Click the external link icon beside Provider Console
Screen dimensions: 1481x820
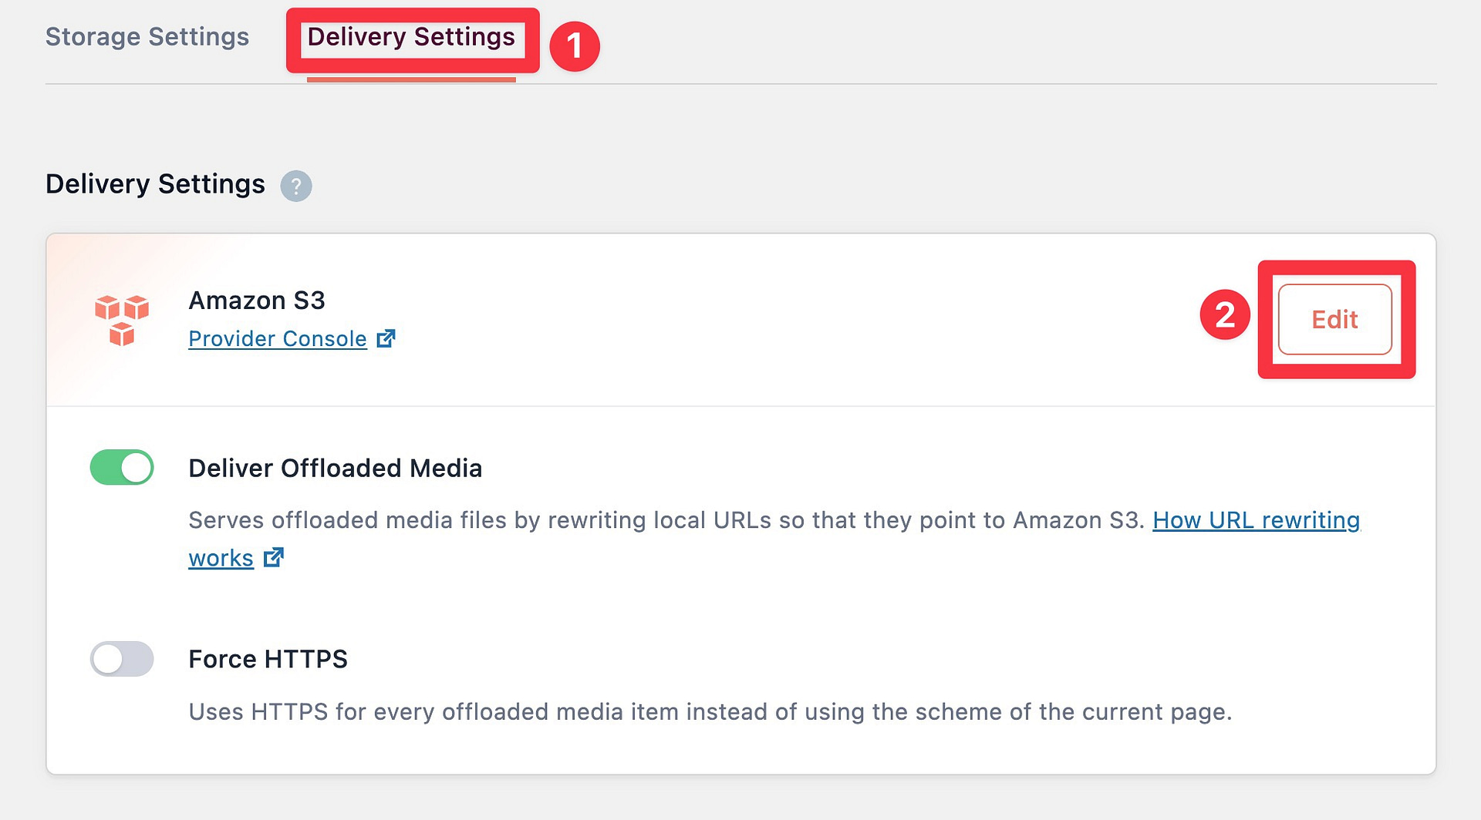[386, 338]
